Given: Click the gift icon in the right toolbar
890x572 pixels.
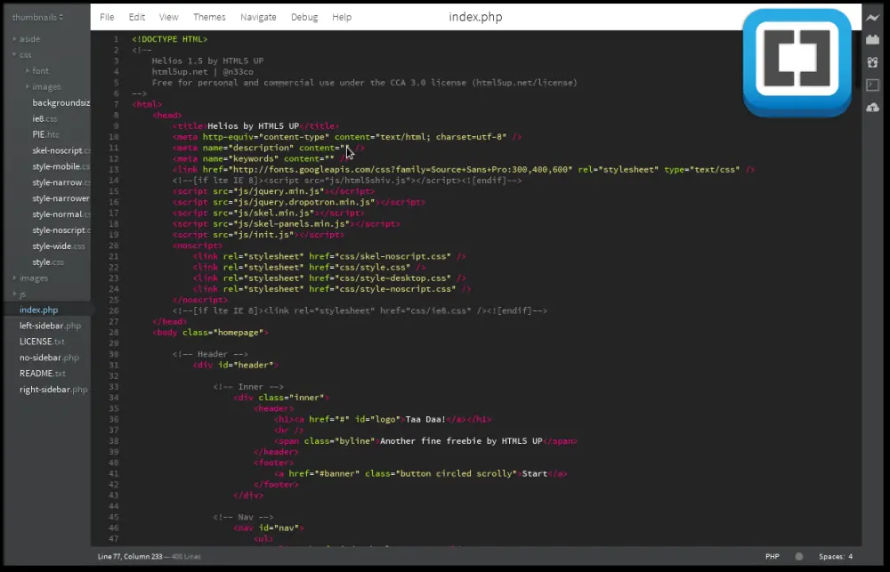Looking at the screenshot, I should coord(872,60).
